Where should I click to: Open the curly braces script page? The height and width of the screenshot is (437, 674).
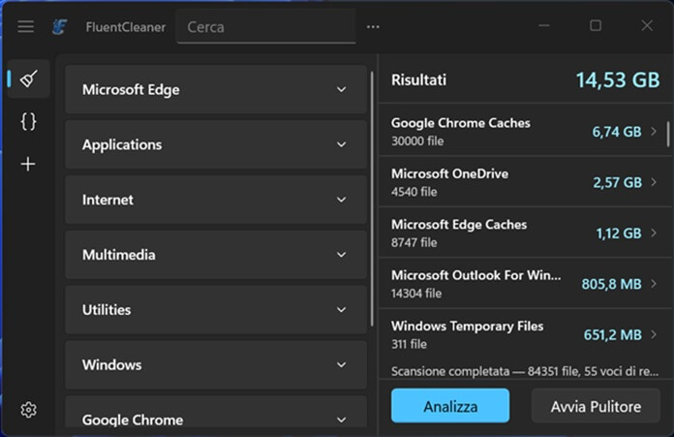28,121
